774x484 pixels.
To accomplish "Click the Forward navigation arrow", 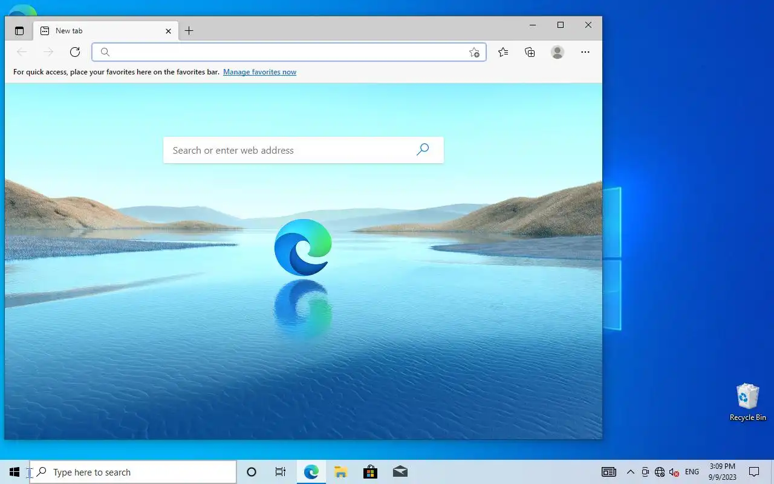I will tap(48, 52).
